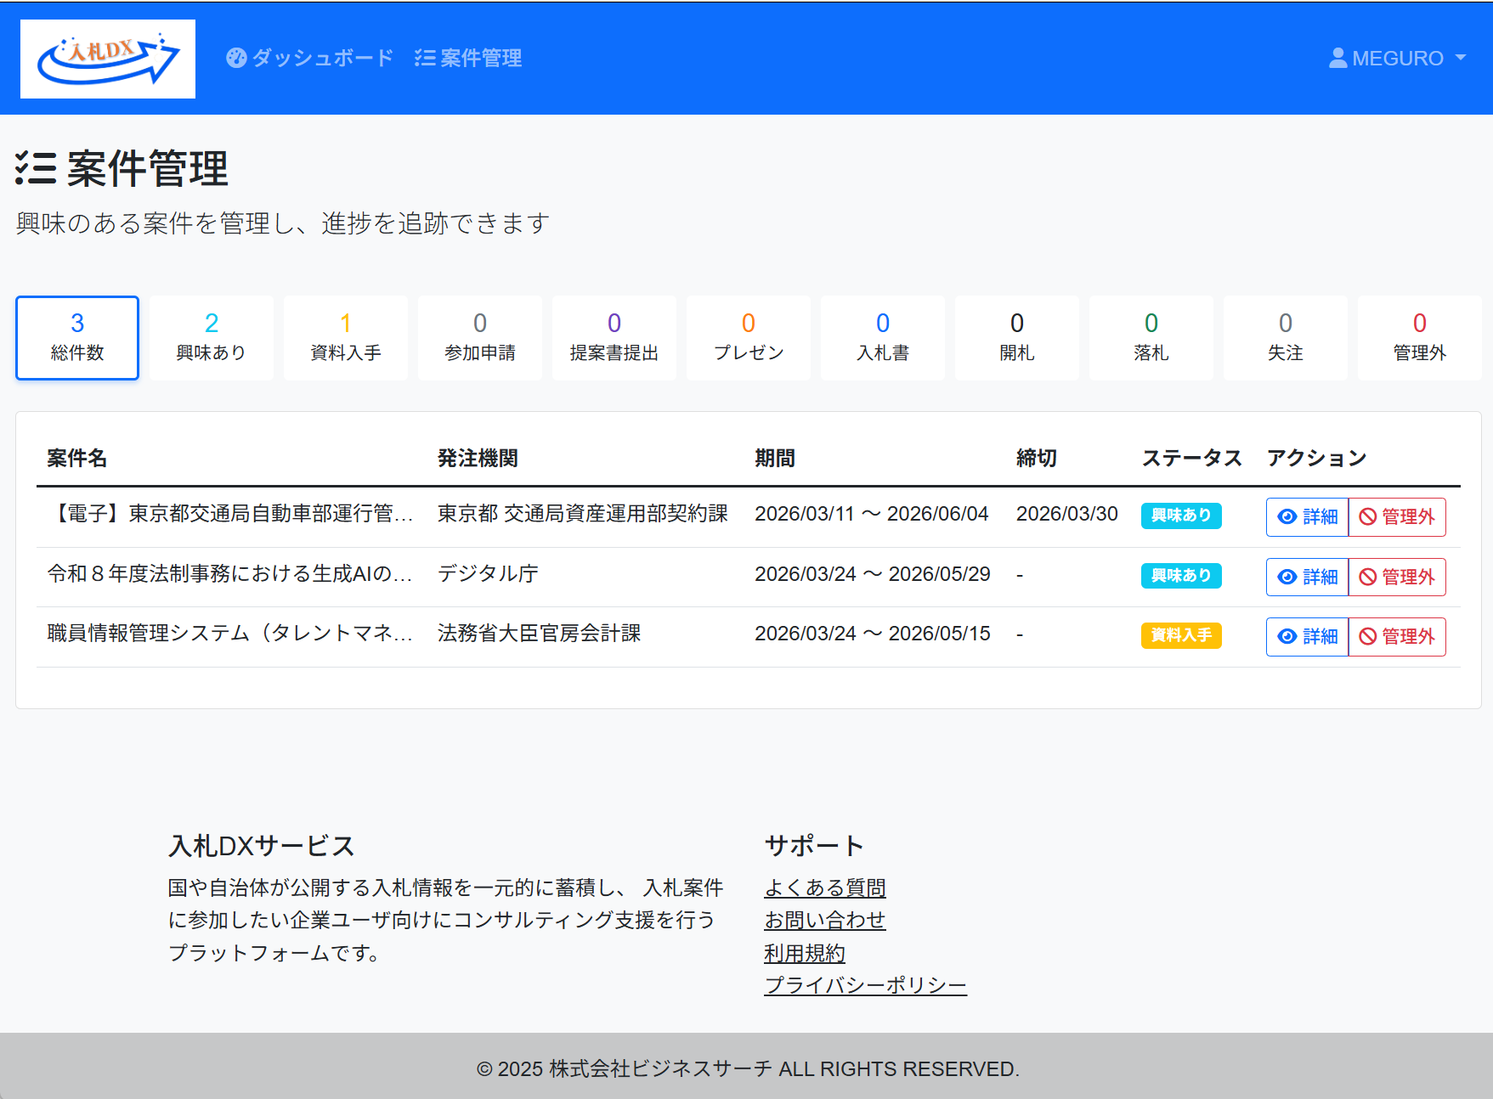The image size is (1493, 1099).
Task: Toggle the 興味あり filter card
Action: click(211, 337)
